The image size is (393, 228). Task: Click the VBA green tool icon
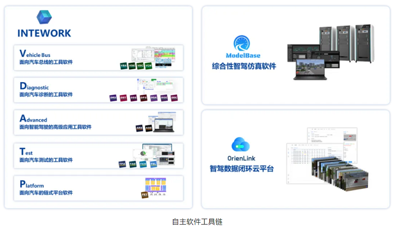124,66
